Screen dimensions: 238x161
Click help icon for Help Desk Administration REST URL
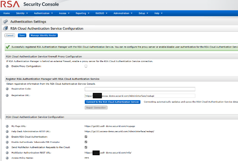point(7,131)
